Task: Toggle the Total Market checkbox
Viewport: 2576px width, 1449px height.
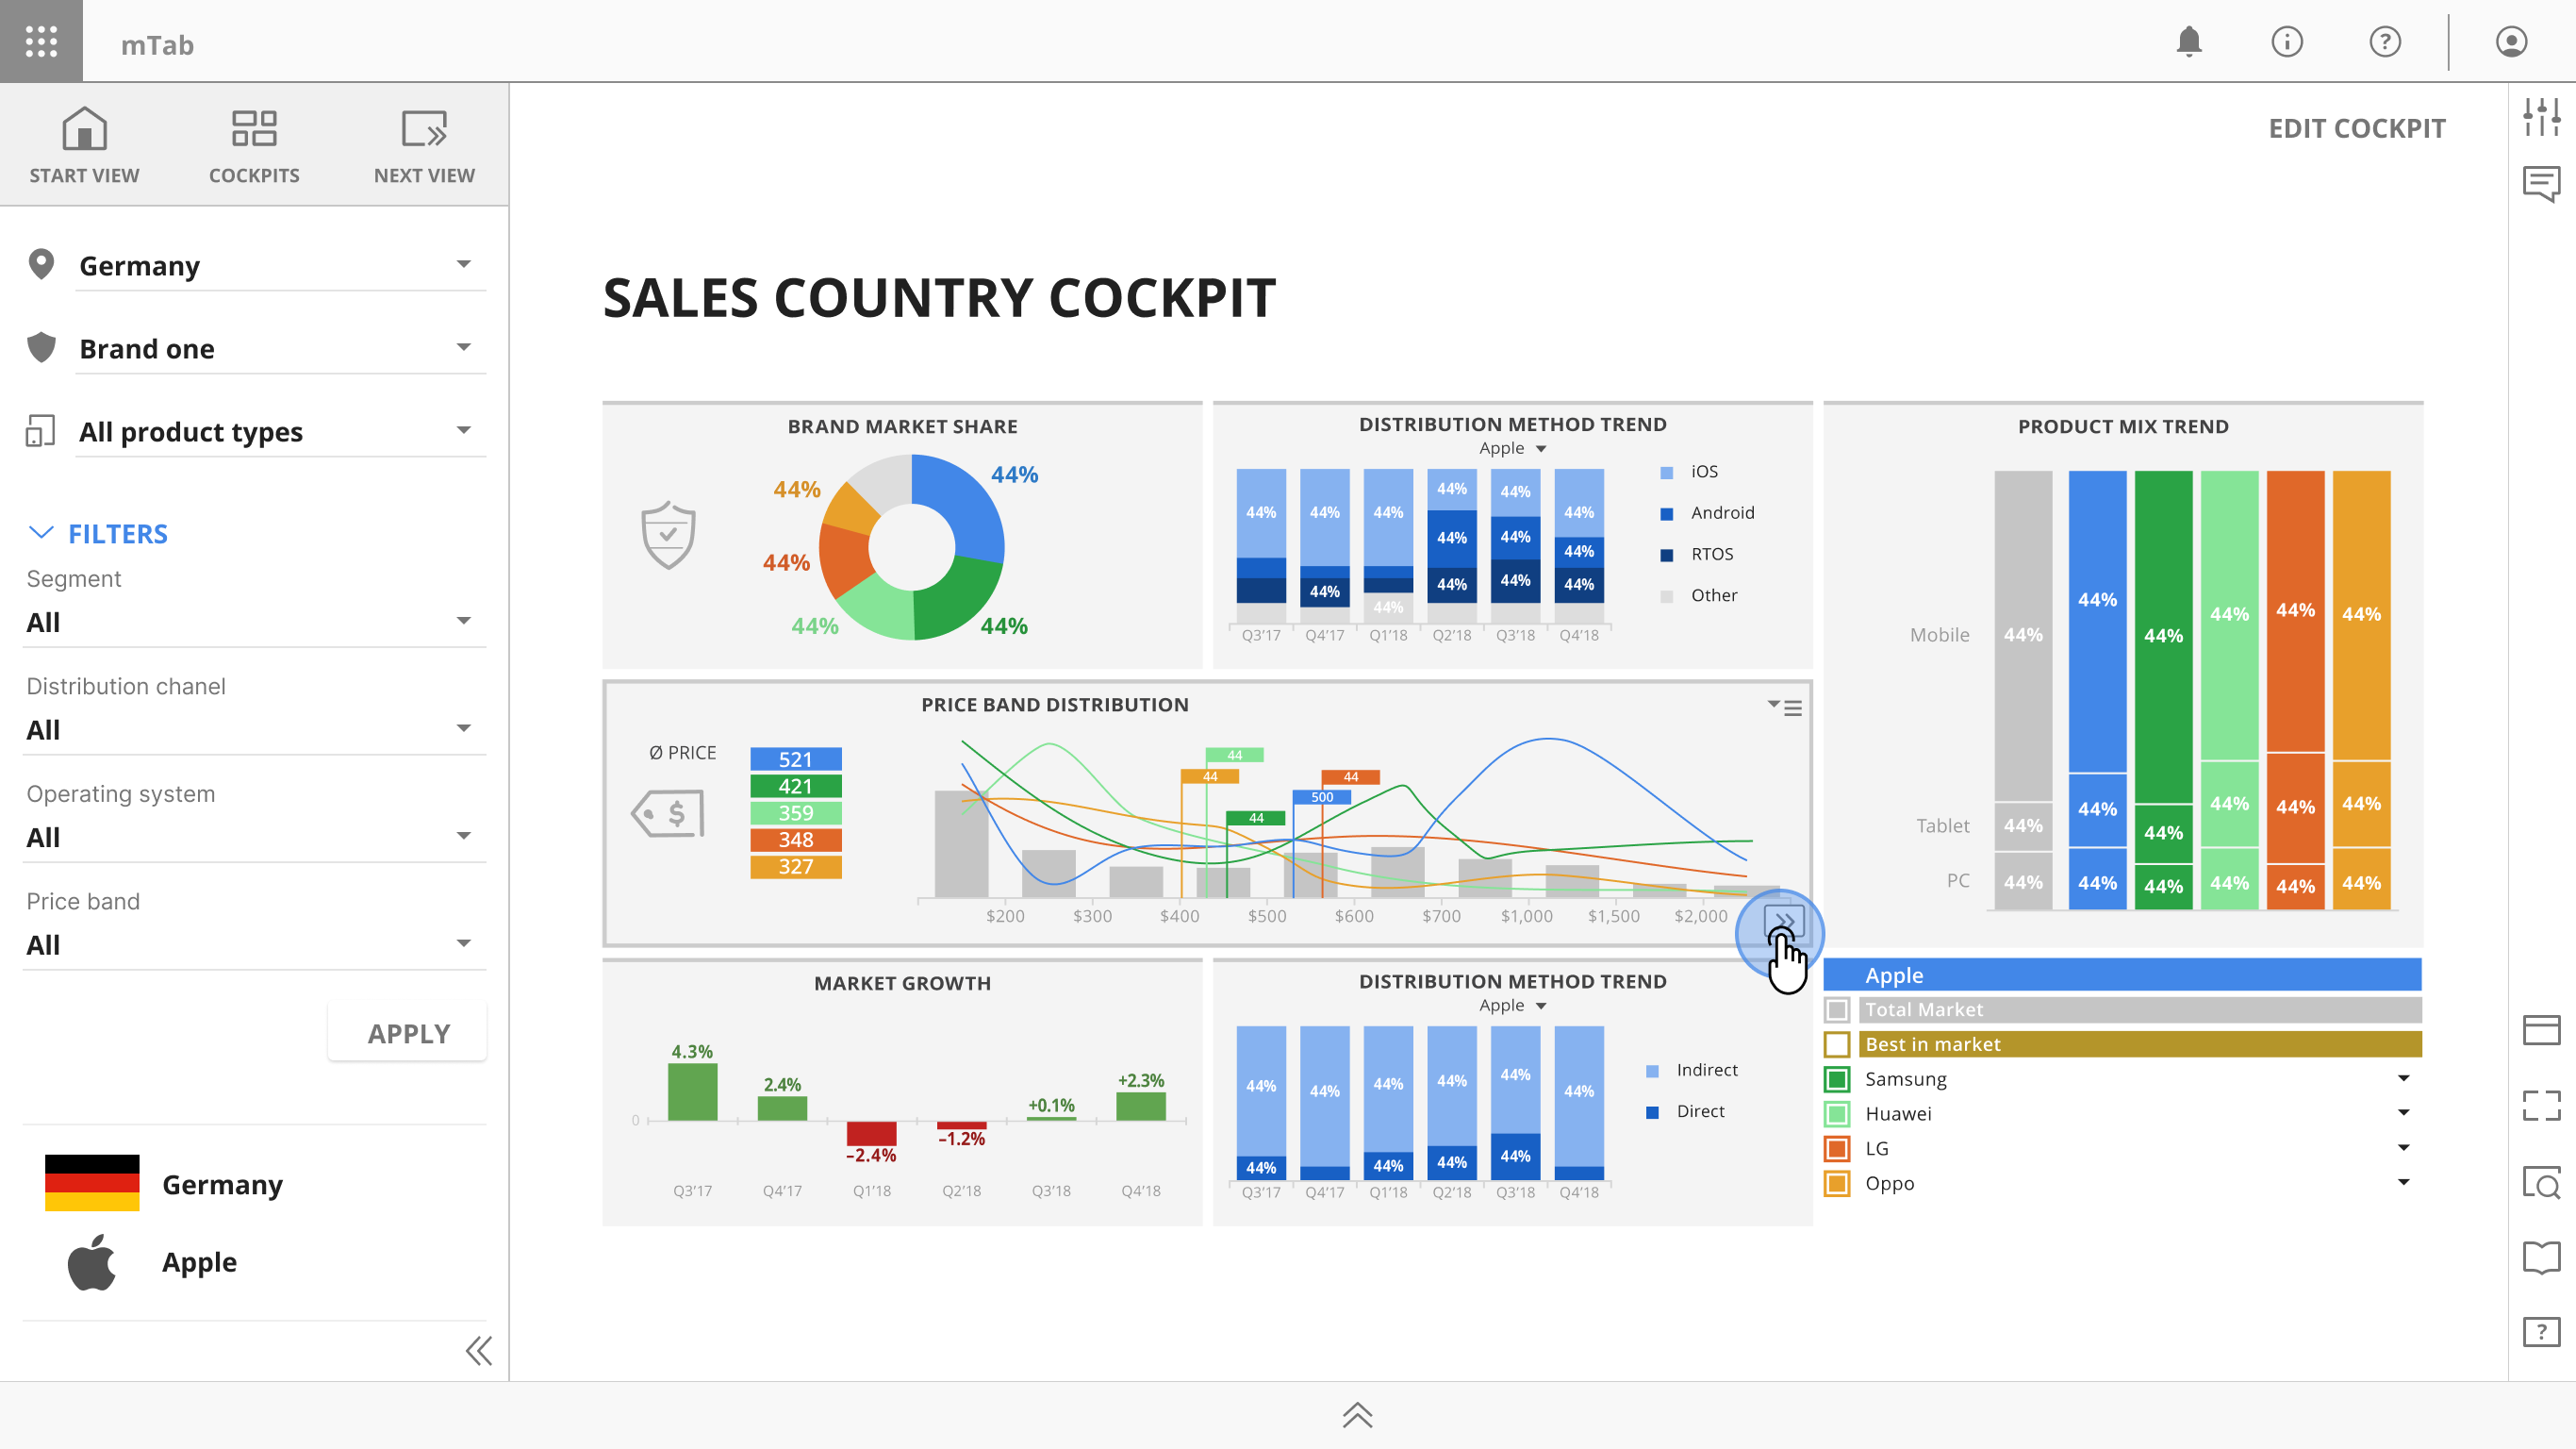Action: (1837, 1009)
